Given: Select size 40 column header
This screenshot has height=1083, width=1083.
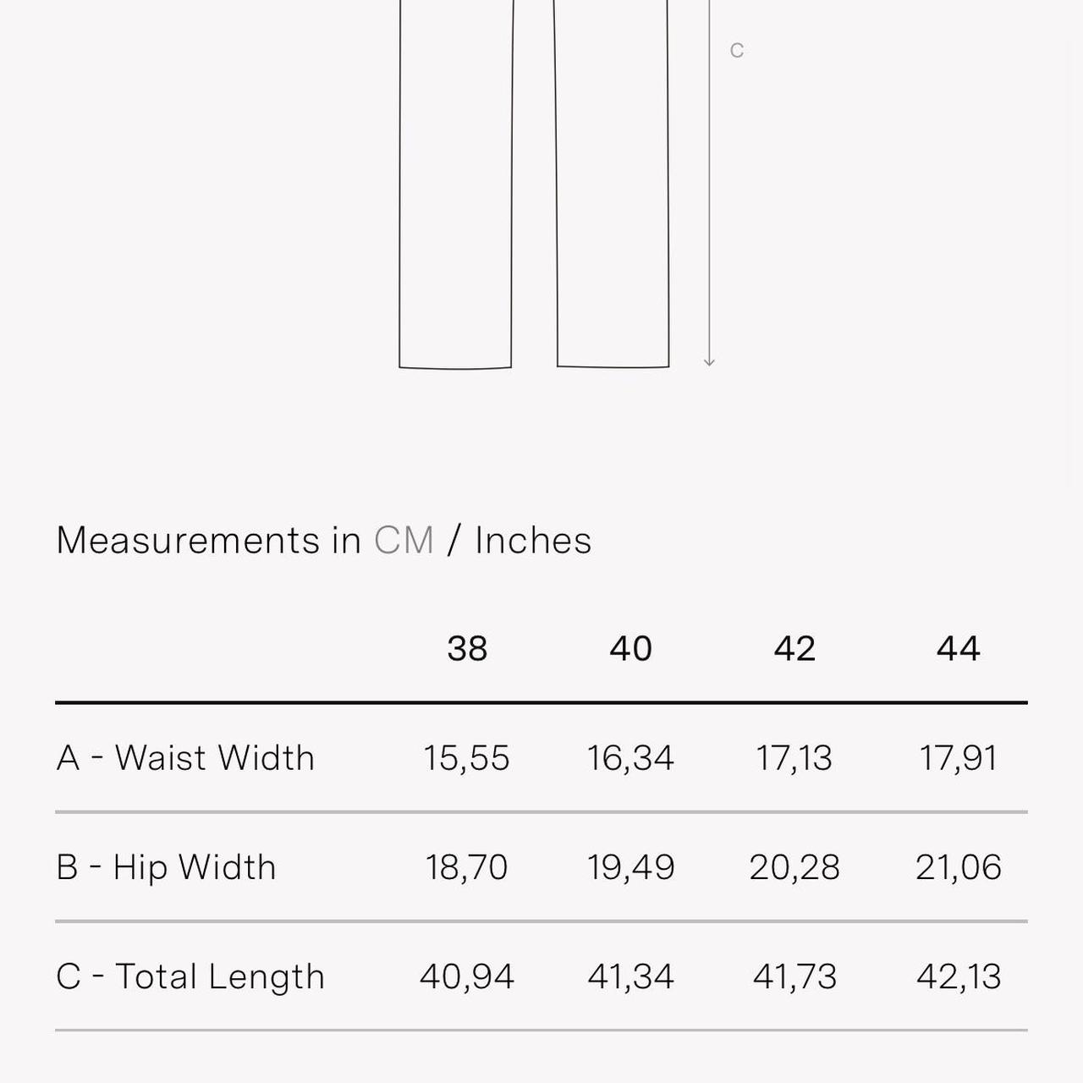Looking at the screenshot, I should point(630,649).
